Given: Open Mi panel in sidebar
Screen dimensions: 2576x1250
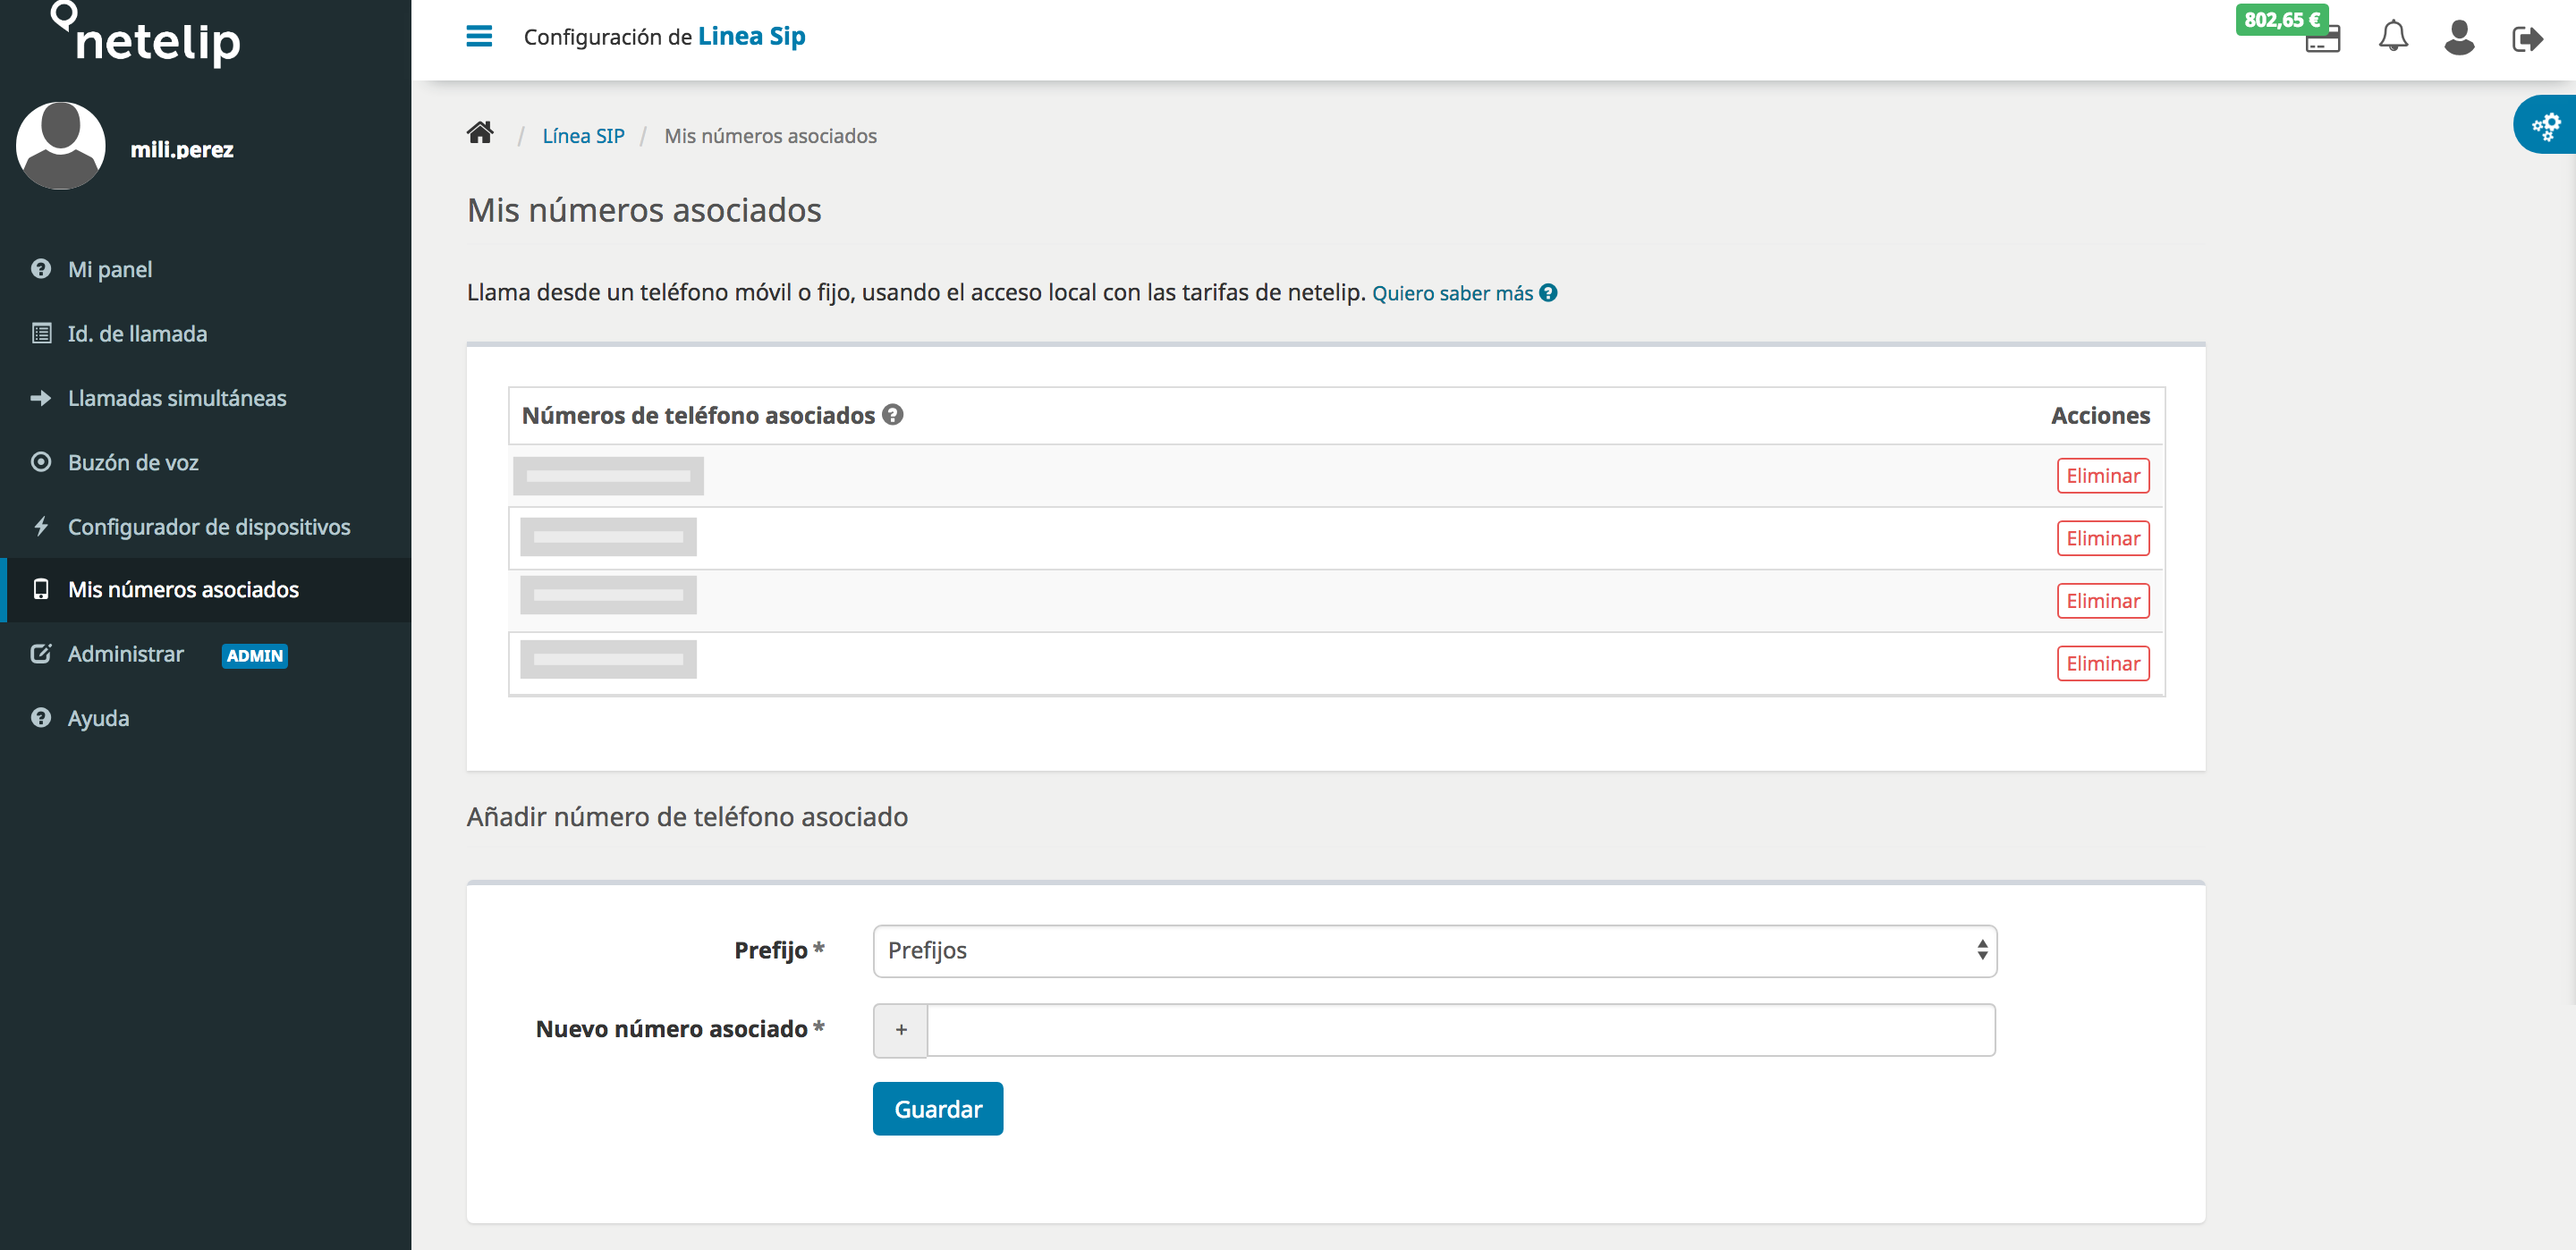Looking at the screenshot, I should [x=110, y=269].
